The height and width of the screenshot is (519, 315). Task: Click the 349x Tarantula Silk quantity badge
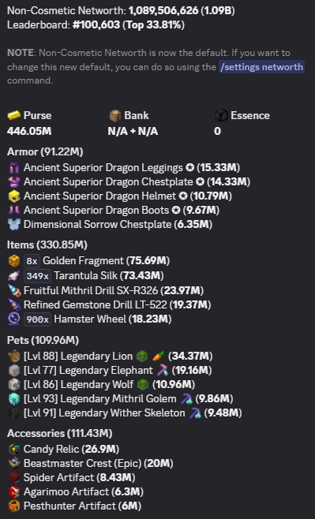tap(37, 276)
